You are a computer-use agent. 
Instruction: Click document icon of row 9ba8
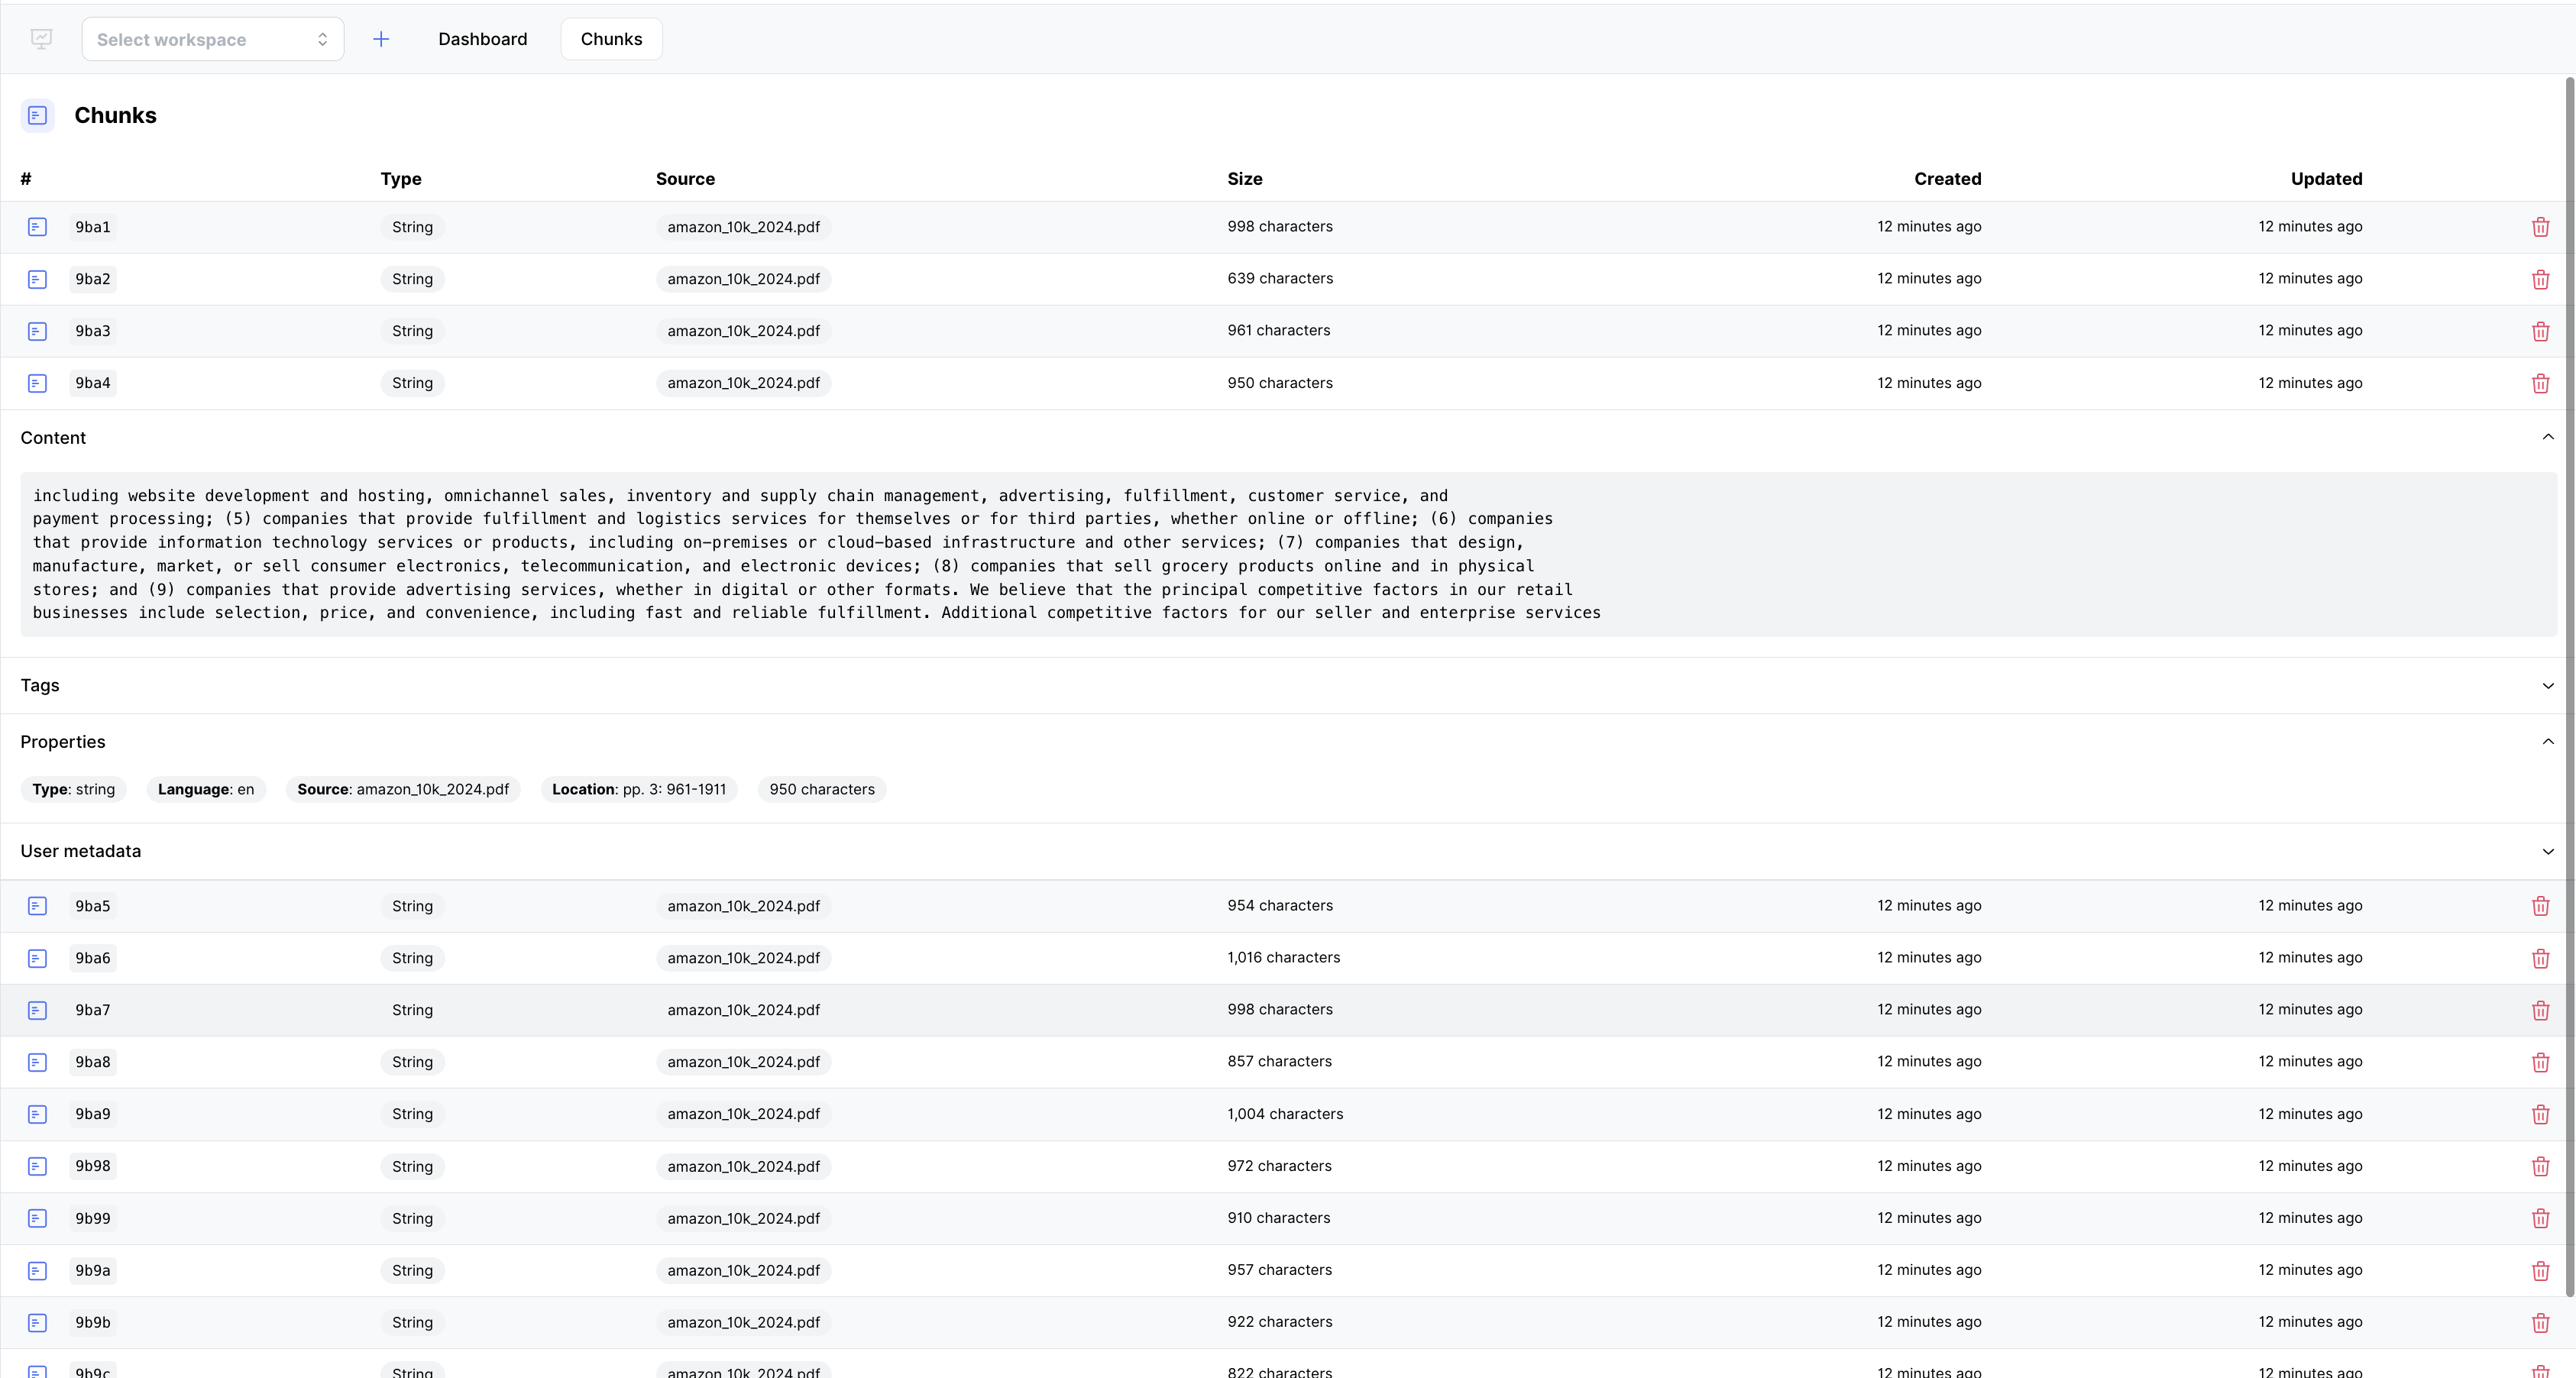point(37,1062)
